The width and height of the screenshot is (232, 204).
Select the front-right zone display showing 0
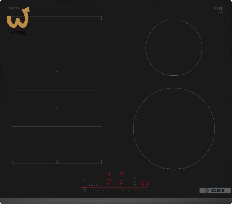click(121, 182)
